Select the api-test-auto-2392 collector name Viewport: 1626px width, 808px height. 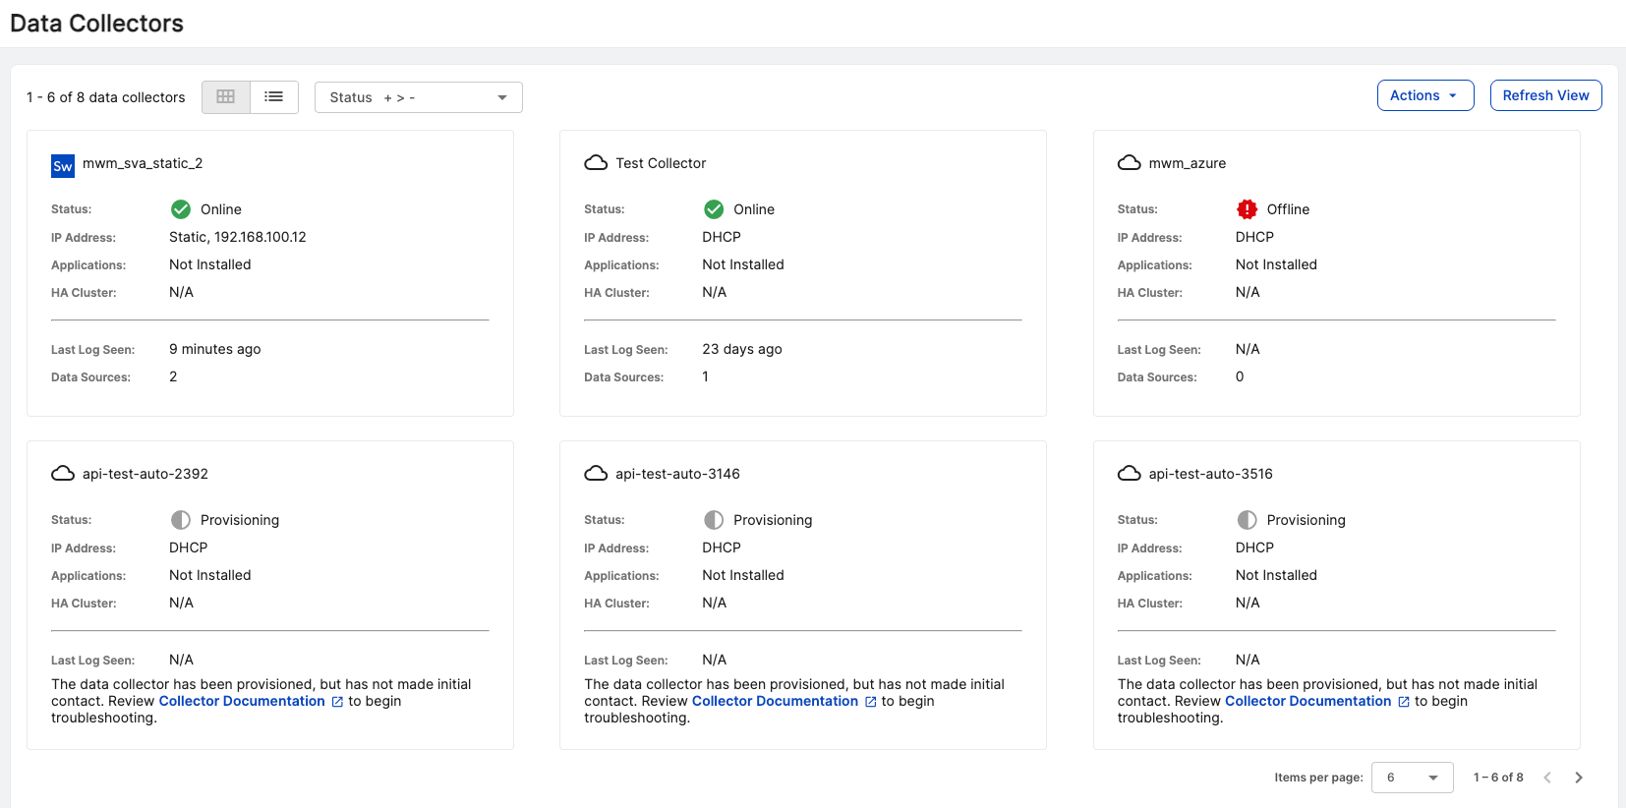(145, 474)
